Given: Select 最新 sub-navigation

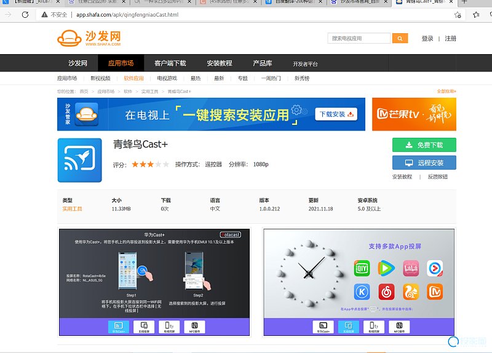Looking at the screenshot, I should click(219, 78).
